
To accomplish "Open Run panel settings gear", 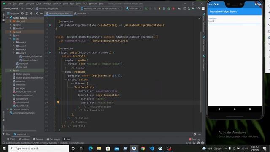I will (x=195, y=134).
